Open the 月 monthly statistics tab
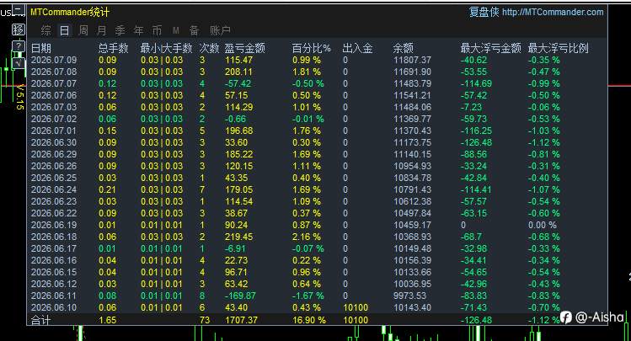This screenshot has width=631, height=341. click(101, 30)
